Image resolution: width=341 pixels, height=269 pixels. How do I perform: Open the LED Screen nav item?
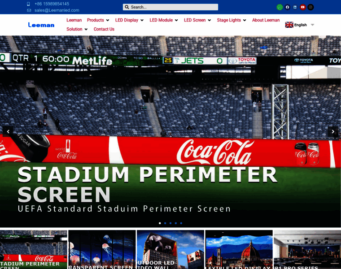pyautogui.click(x=195, y=20)
